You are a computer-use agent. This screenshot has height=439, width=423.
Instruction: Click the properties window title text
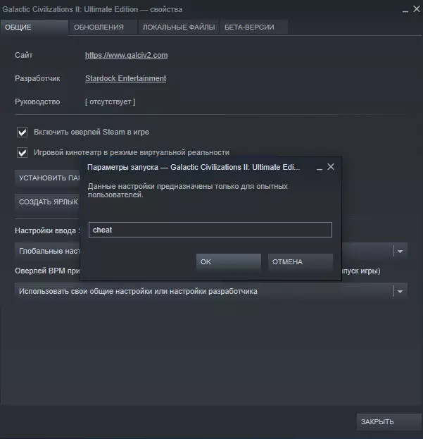pyautogui.click(x=92, y=9)
